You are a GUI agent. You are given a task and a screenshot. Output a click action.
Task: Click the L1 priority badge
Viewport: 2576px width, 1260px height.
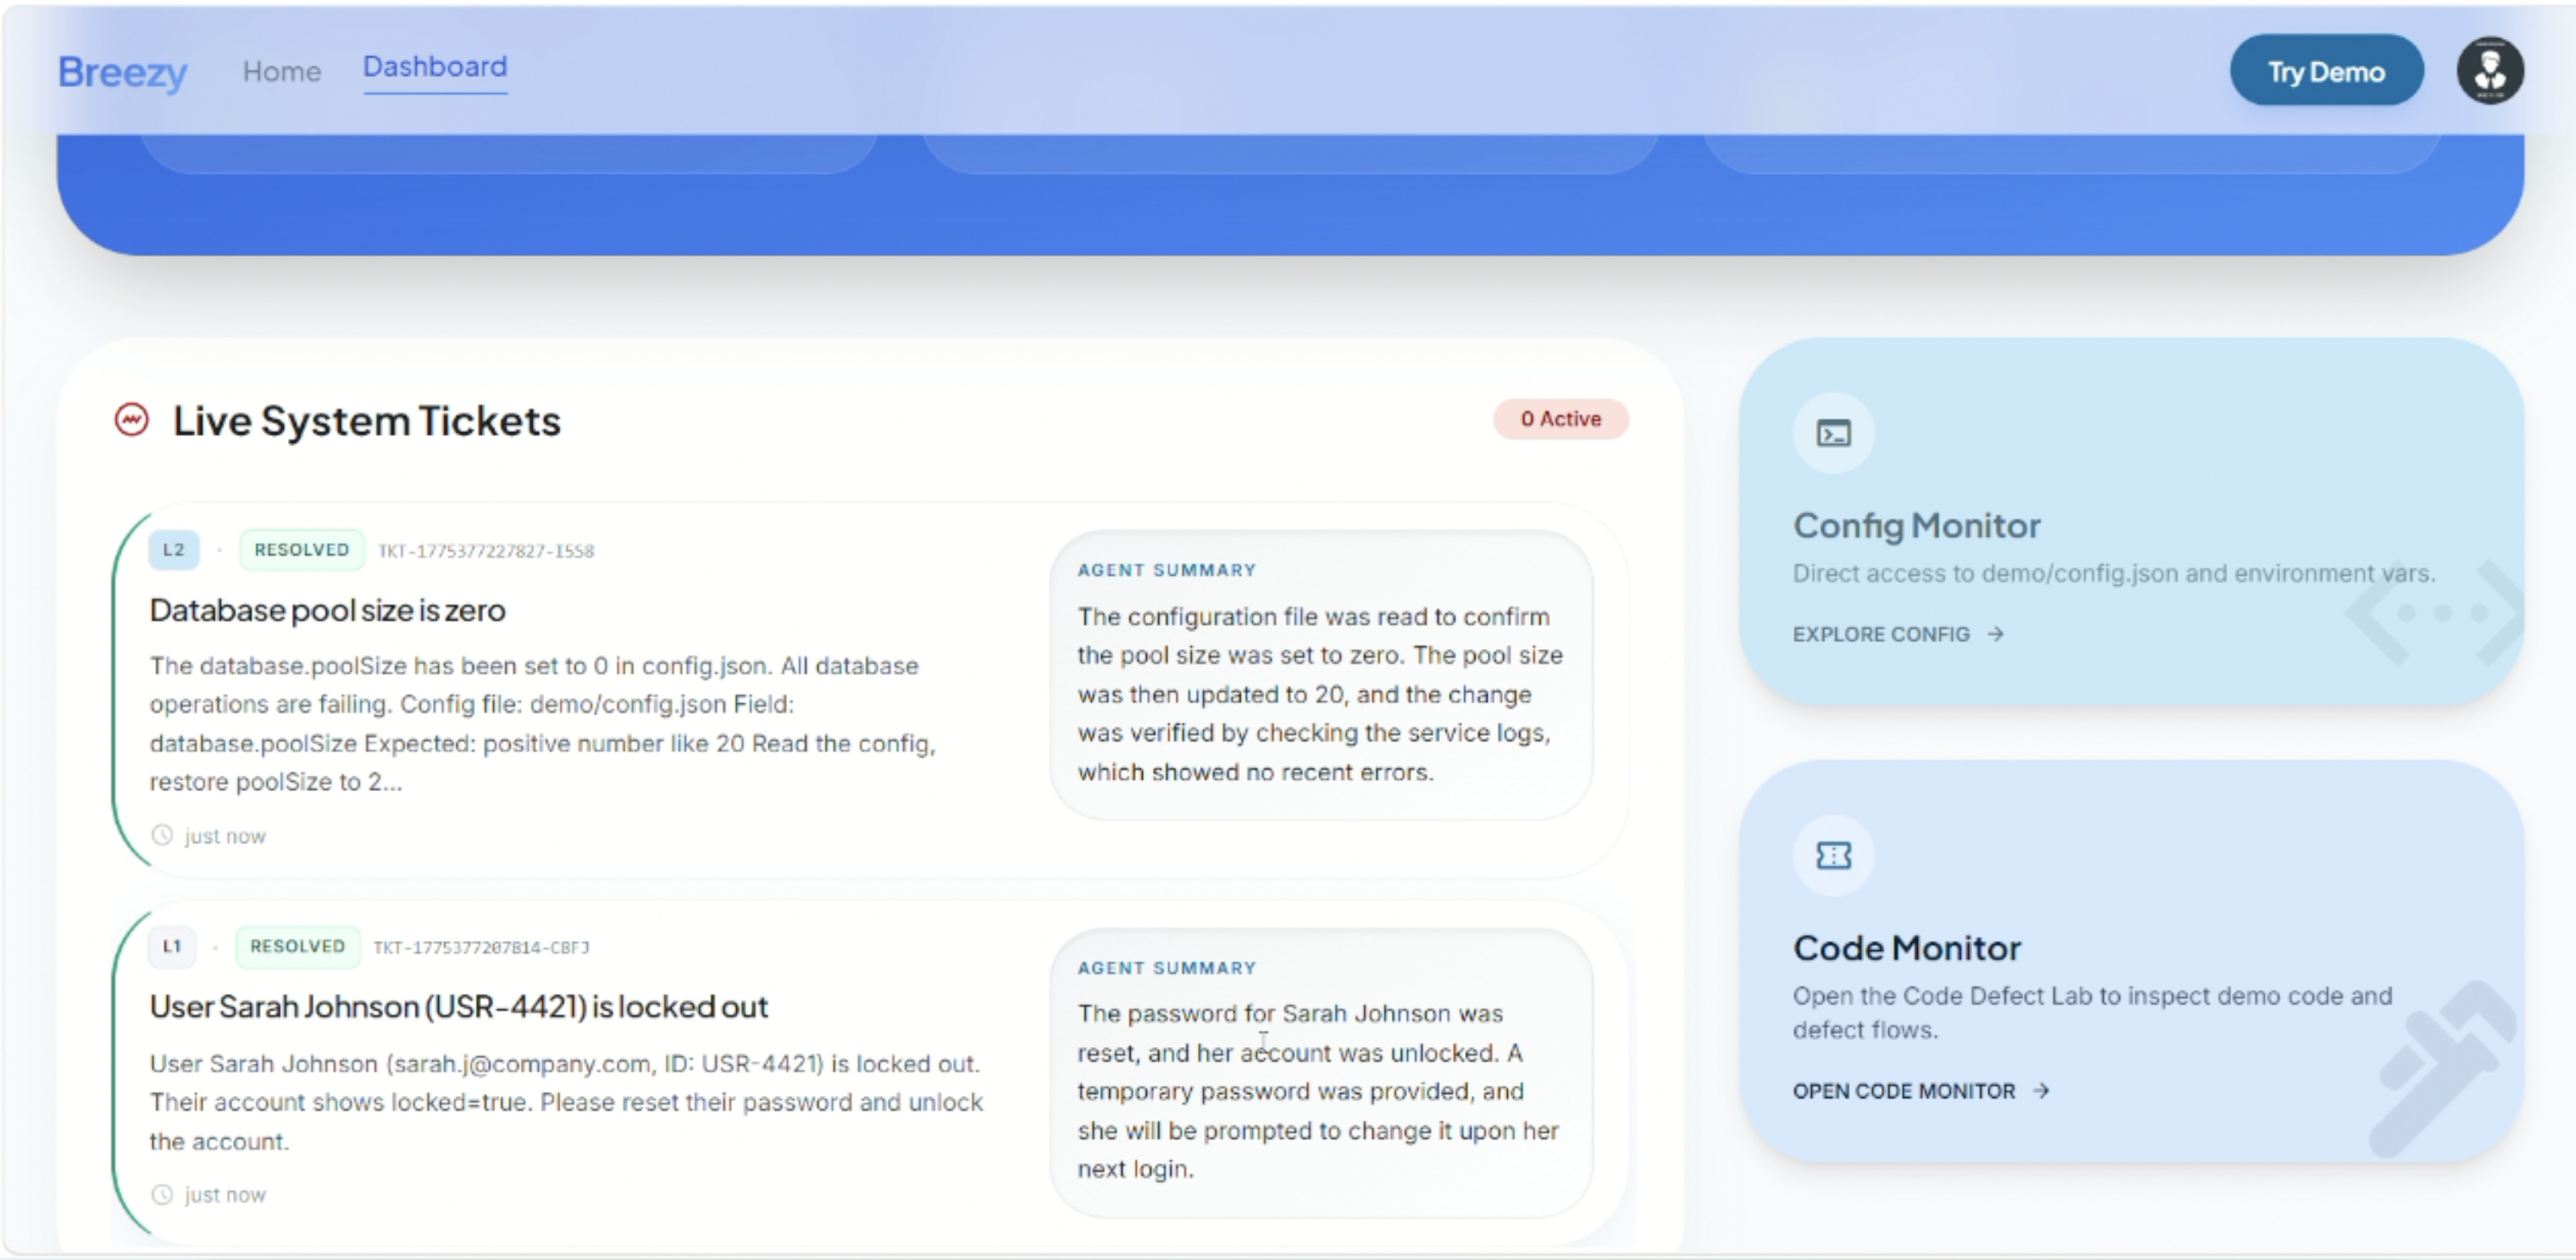click(x=171, y=946)
